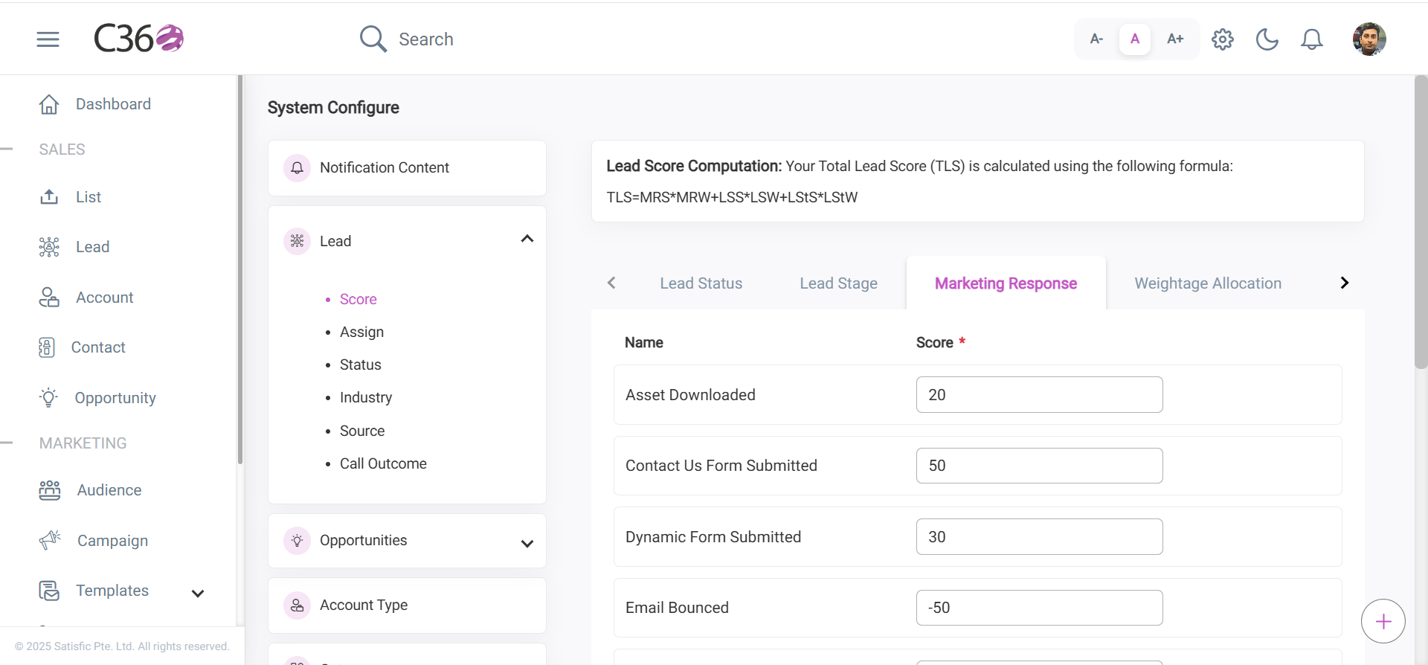Click the Dashboard home icon
The height and width of the screenshot is (665, 1428).
coord(49,104)
